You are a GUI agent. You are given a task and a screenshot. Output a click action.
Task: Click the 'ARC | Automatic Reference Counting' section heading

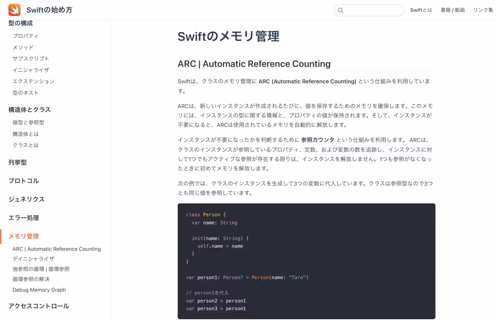pyautogui.click(x=254, y=64)
